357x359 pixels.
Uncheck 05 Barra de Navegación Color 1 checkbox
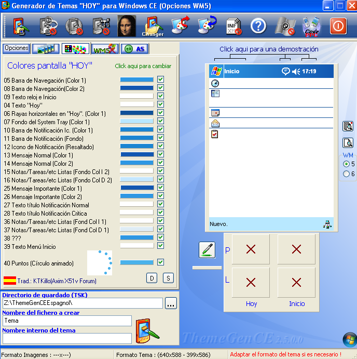(160, 79)
